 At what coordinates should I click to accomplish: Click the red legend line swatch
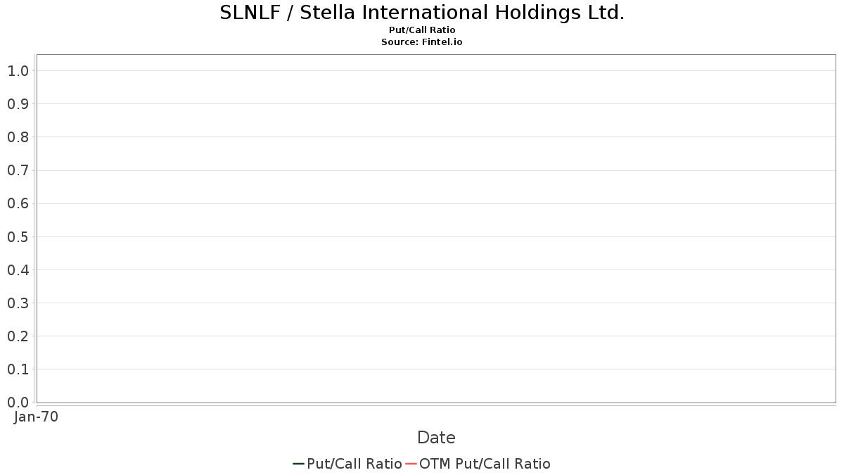(411, 464)
